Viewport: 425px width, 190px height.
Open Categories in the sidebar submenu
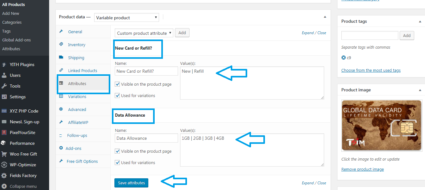(x=12, y=22)
